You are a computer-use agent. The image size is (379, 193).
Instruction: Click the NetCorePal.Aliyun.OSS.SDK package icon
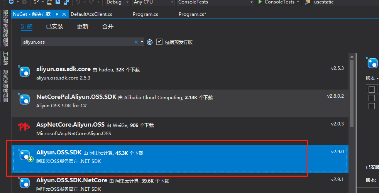(x=24, y=99)
